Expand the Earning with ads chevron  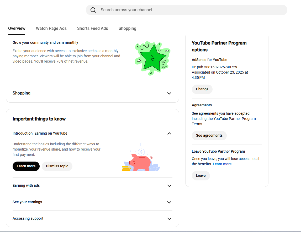(x=169, y=186)
